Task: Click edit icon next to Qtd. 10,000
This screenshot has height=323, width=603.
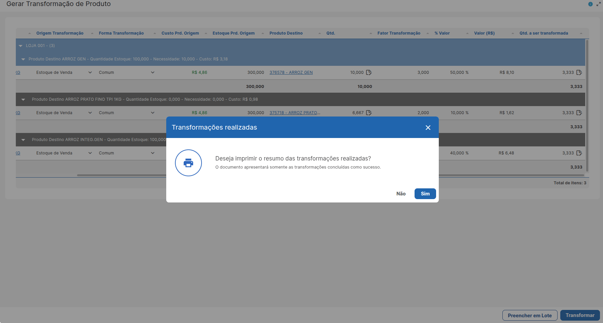Action: pos(369,73)
